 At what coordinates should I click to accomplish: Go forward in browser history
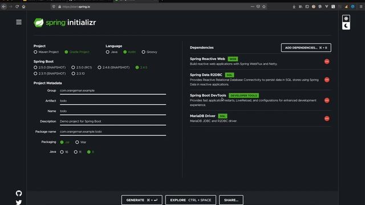[x=10, y=6]
